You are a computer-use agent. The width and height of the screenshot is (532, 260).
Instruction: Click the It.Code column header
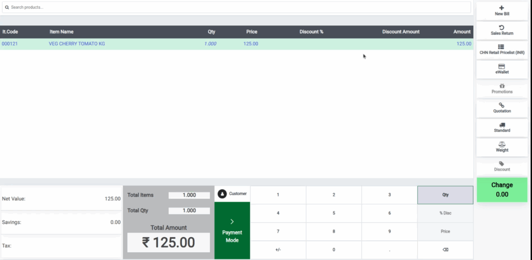point(10,32)
